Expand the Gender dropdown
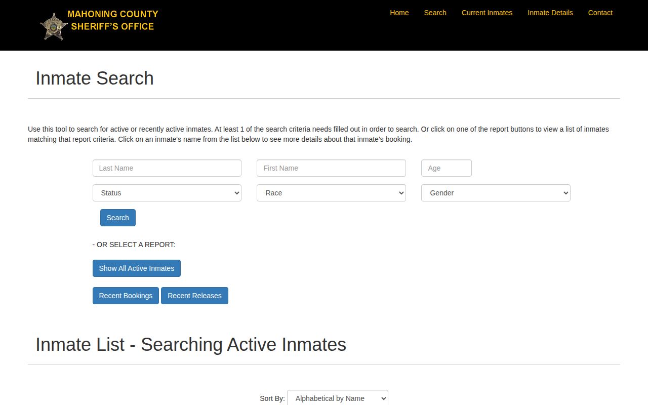Image resolution: width=648 pixels, height=405 pixels. pos(496,193)
